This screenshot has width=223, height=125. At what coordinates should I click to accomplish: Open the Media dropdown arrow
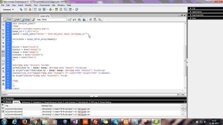tap(53, 9)
